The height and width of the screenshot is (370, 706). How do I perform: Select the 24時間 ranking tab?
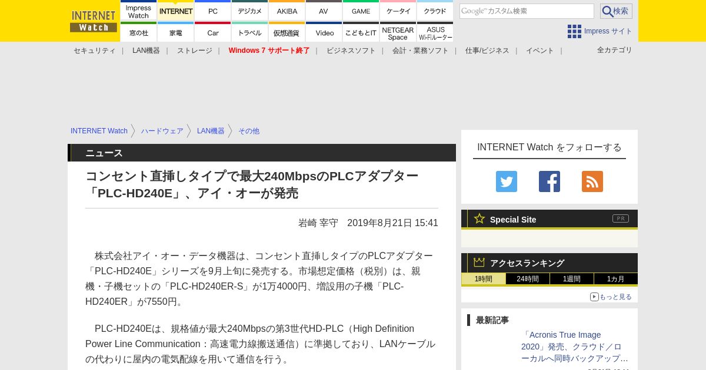(x=528, y=279)
